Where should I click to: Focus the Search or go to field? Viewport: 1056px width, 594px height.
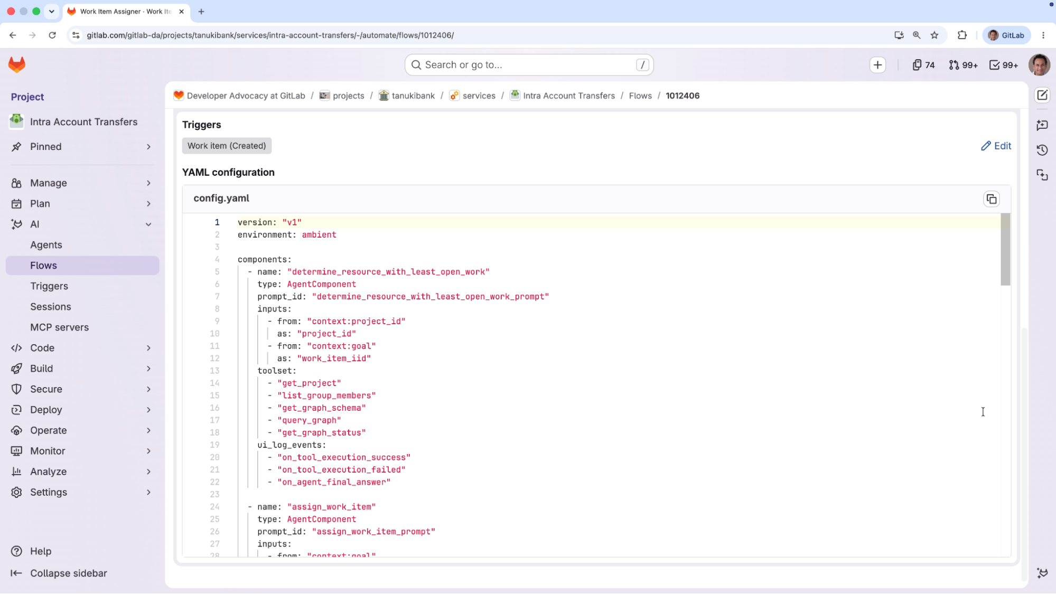[x=529, y=65]
